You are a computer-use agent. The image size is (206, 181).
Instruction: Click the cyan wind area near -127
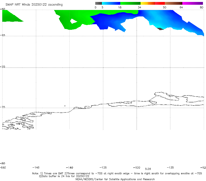(x=158, y=20)
